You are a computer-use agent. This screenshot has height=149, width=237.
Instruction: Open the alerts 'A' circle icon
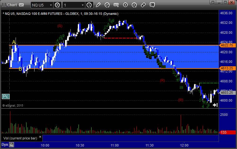click(x=134, y=5)
